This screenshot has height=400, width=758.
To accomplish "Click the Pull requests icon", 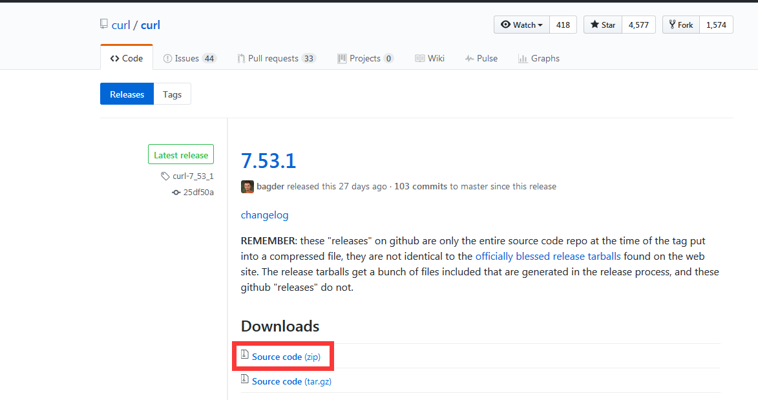I will (241, 59).
